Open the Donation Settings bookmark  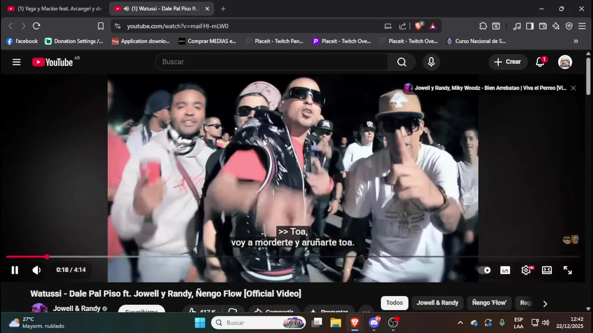coord(74,41)
